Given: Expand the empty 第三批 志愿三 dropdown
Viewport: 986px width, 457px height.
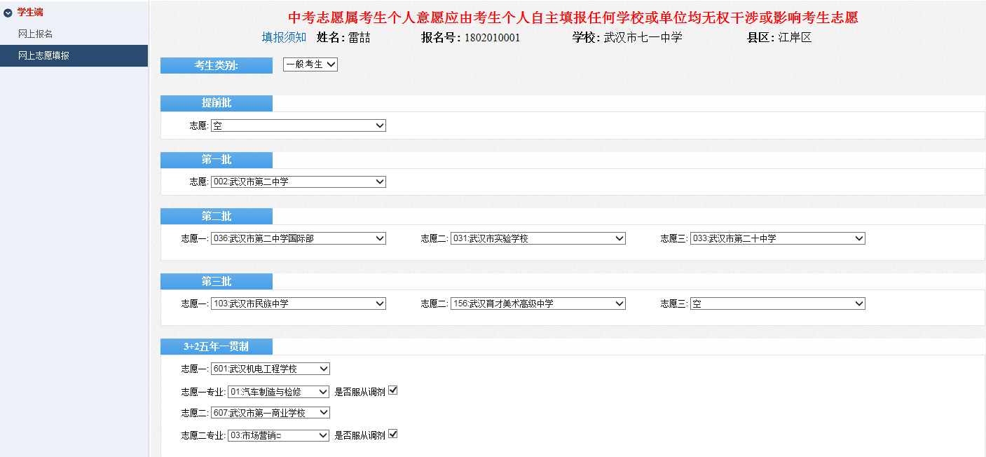Looking at the screenshot, I should coord(777,303).
